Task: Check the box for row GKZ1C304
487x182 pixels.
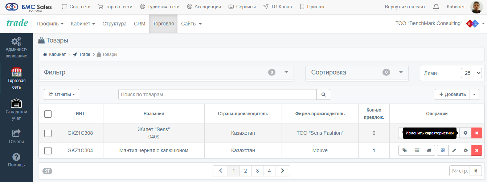Action: (48, 150)
